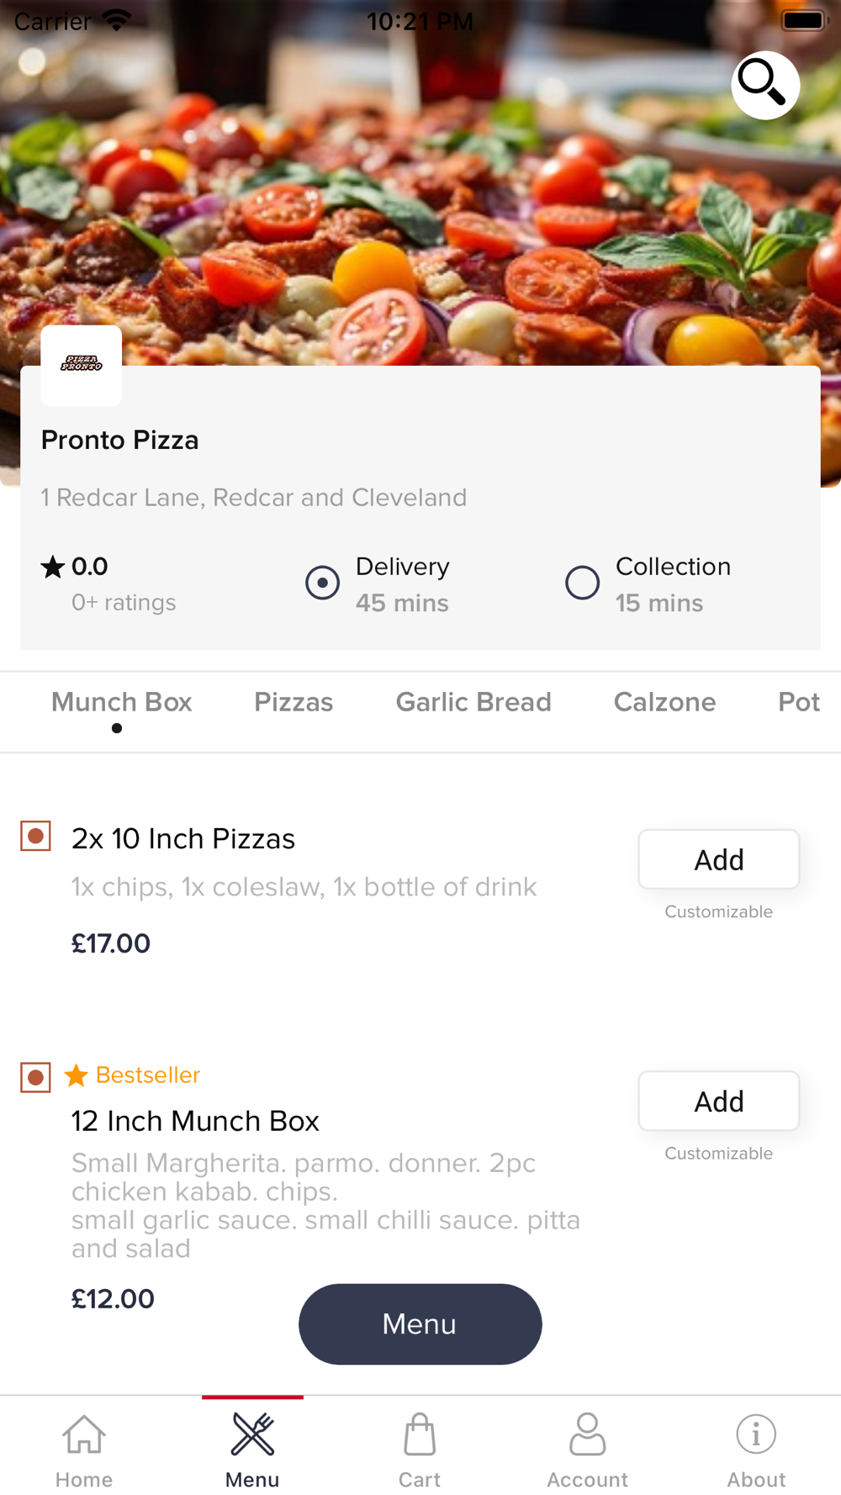Viewport: 841px width, 1495px height.
Task: Open the Calzone category tab
Action: point(664,703)
